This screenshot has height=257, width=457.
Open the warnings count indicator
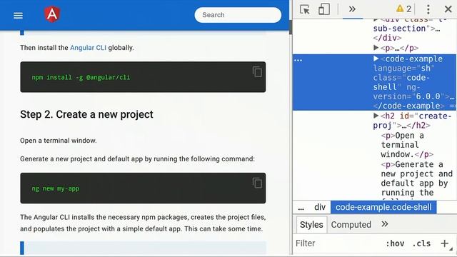click(403, 9)
